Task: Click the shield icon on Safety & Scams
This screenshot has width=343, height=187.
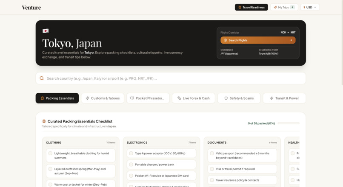Action: [x=226, y=98]
